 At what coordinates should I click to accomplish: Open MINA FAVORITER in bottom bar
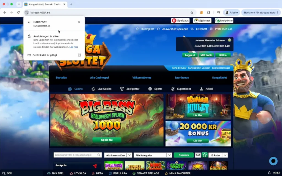178,173
